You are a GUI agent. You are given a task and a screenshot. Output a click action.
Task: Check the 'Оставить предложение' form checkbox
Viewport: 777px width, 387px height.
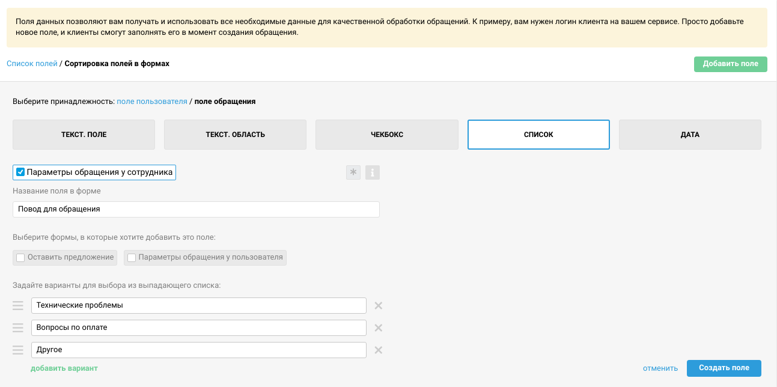20,257
